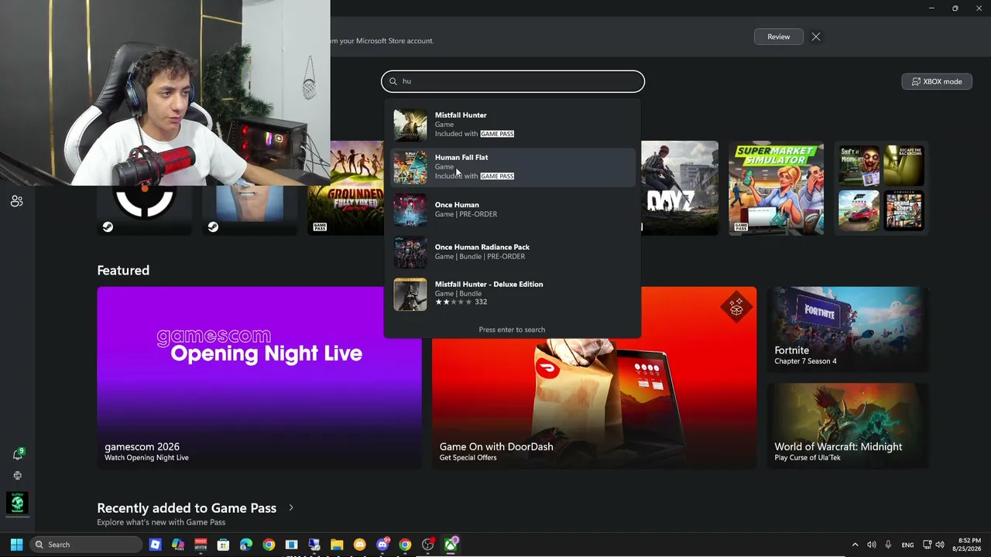Select Human Fall Flat search suggestion
This screenshot has width=991, height=557.
point(513,167)
